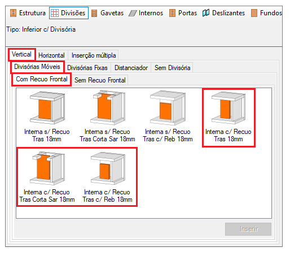Open the Gavetas drawers section

[107, 13]
